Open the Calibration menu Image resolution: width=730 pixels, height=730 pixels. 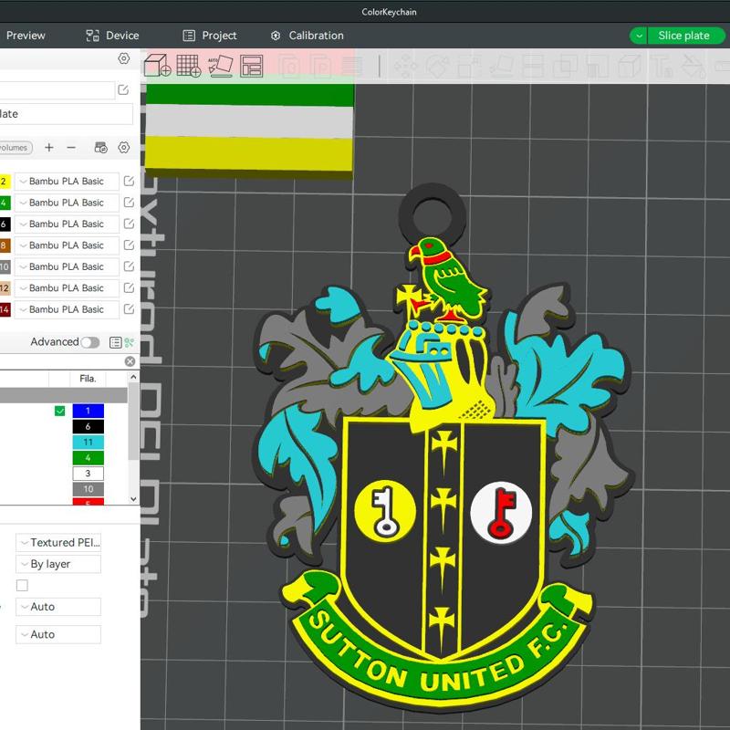pyautogui.click(x=307, y=36)
